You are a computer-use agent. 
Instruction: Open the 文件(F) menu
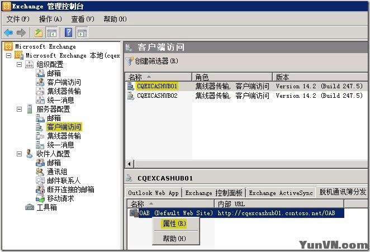pos(18,19)
